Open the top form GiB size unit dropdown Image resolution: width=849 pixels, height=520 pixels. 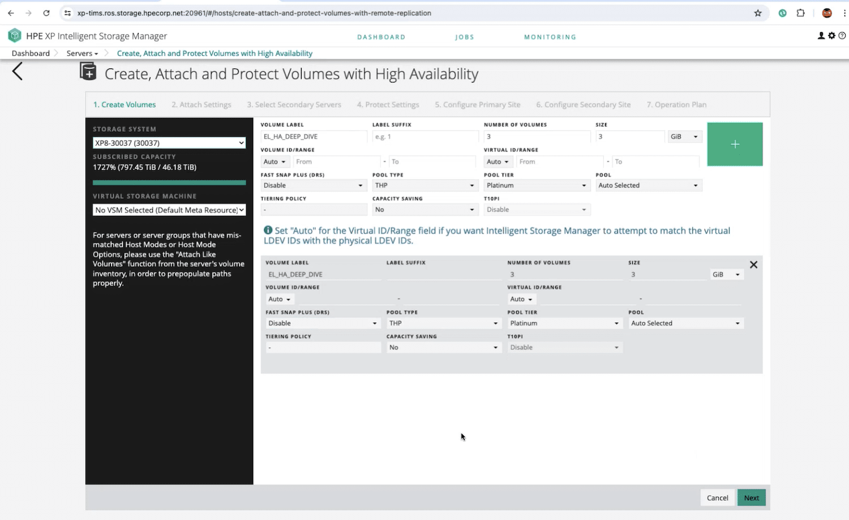(684, 136)
